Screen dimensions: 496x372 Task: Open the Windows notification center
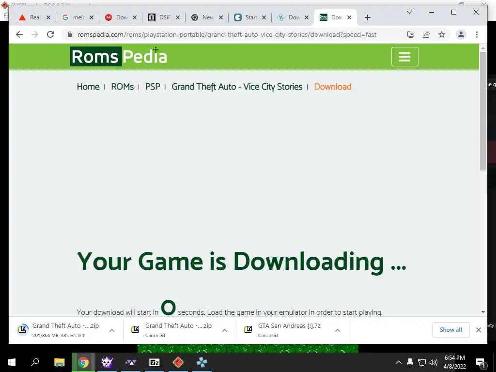click(481, 362)
